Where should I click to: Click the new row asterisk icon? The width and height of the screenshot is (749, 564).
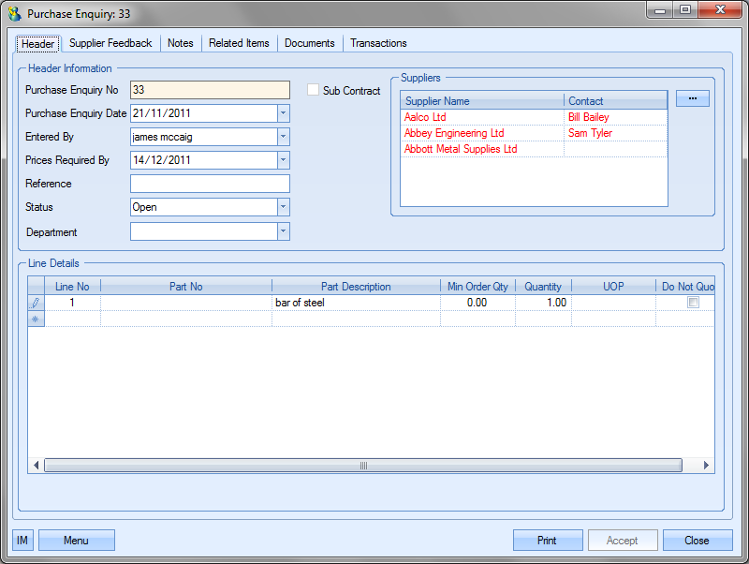tap(36, 319)
